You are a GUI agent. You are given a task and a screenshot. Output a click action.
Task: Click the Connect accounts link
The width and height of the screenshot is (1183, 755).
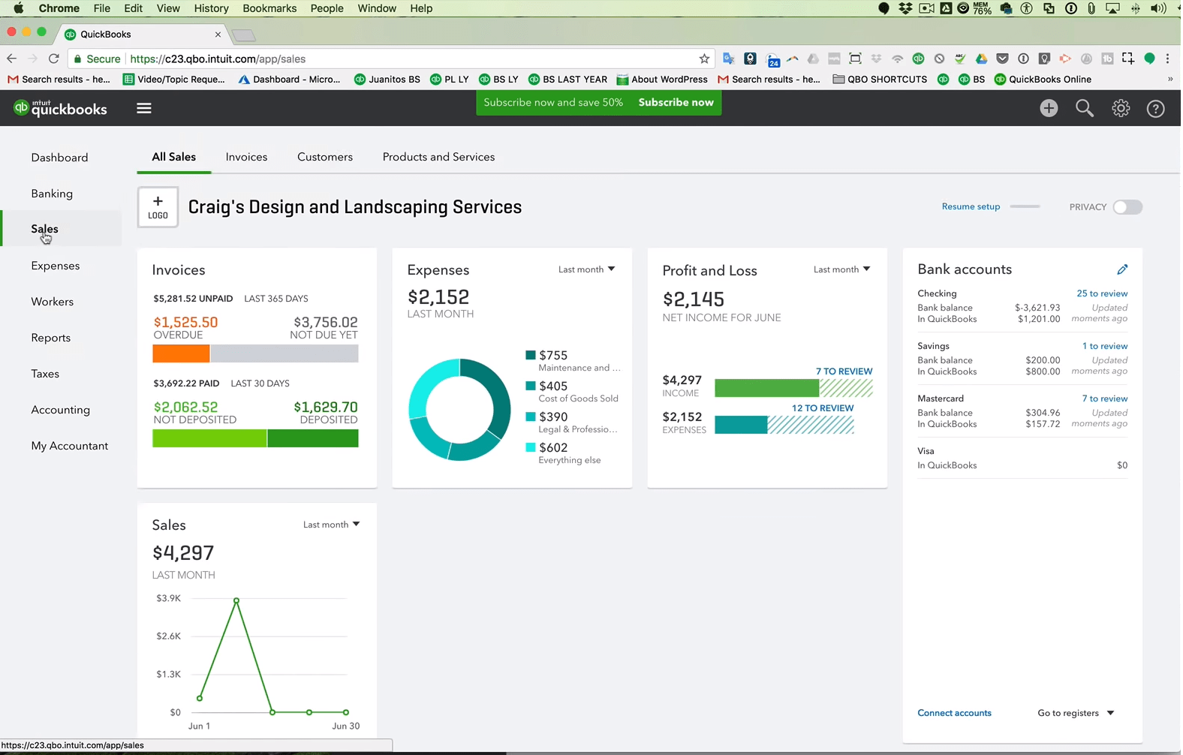(x=954, y=713)
